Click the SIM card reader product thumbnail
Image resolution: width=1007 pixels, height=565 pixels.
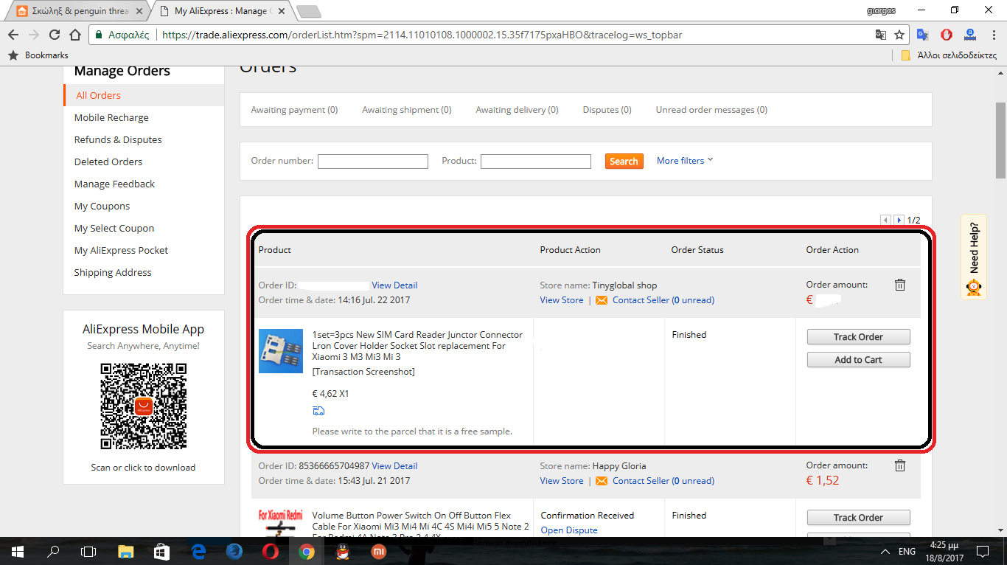(x=281, y=351)
